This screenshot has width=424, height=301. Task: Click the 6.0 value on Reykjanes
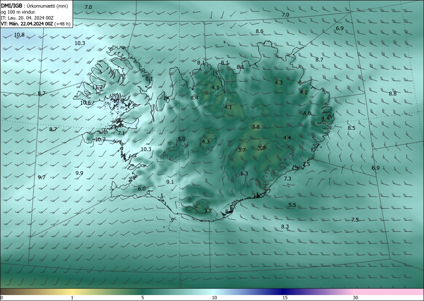pos(142,188)
